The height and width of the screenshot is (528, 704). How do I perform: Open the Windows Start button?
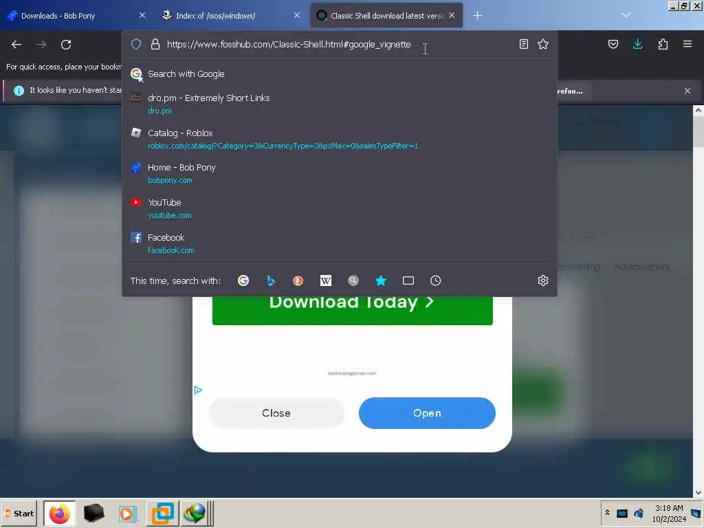(19, 513)
